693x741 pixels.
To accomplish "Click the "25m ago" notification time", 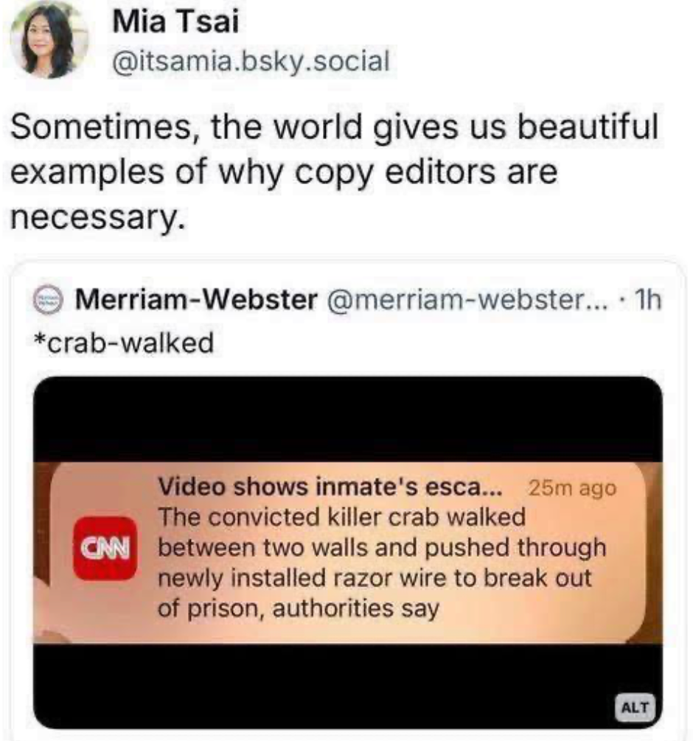I will 572,488.
